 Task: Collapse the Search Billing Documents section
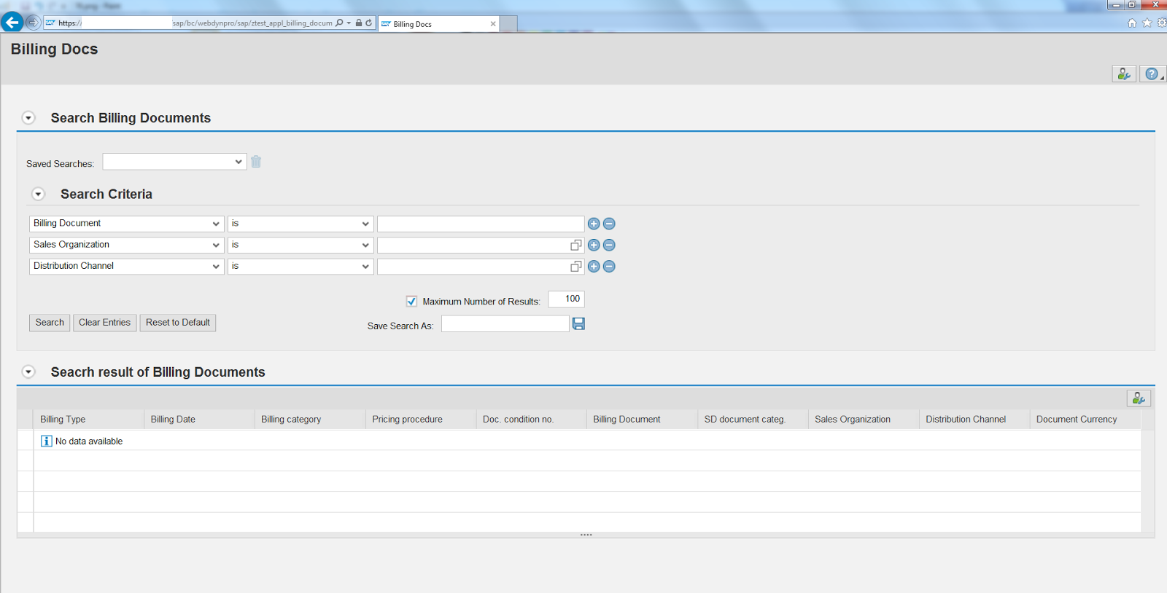28,118
